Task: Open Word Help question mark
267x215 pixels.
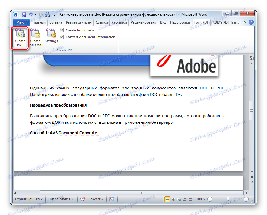Action: click(251, 22)
